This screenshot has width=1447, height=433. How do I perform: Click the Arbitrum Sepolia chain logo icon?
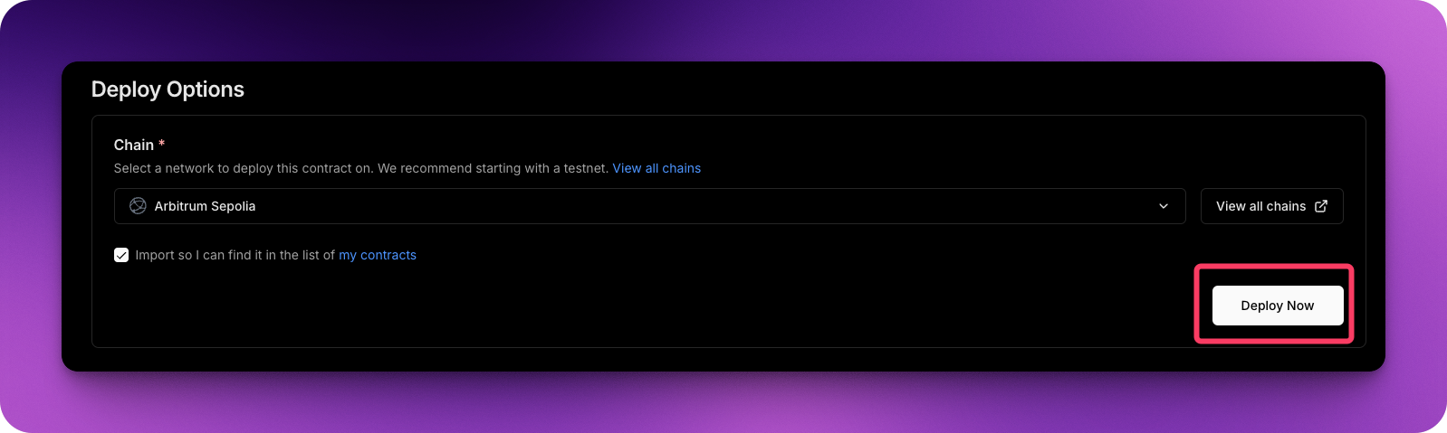(x=138, y=206)
